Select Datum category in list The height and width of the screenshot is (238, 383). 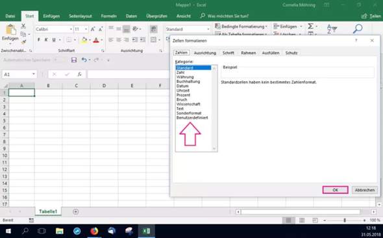coord(182,86)
